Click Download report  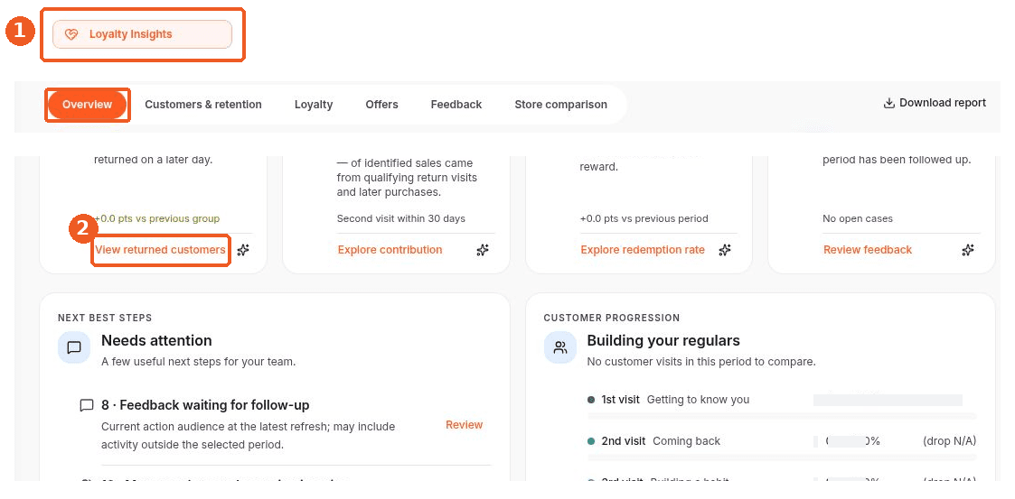[935, 103]
